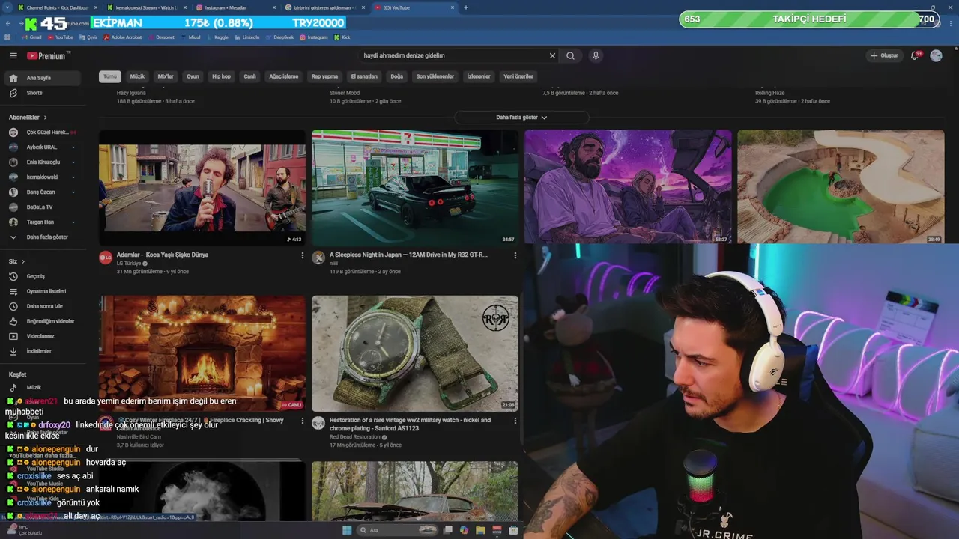Open options menu for Adamlar video
Screen dimensions: 959x539
pos(303,255)
